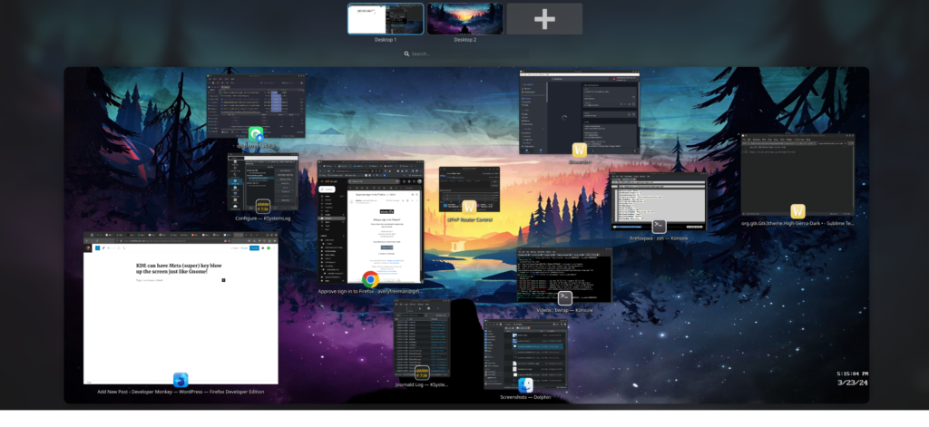Click the Sublime Text window icon
The width and height of the screenshot is (929, 427).
pos(797,211)
